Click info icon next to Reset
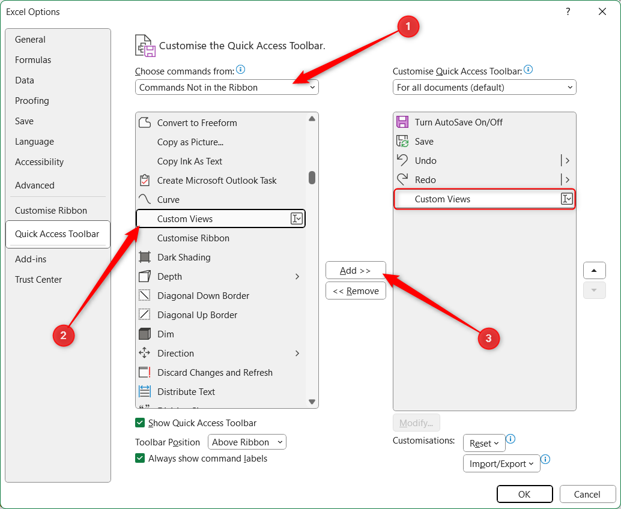The height and width of the screenshot is (509, 621). 511,439
